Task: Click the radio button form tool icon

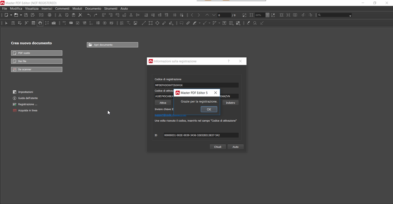Action: click(105, 23)
